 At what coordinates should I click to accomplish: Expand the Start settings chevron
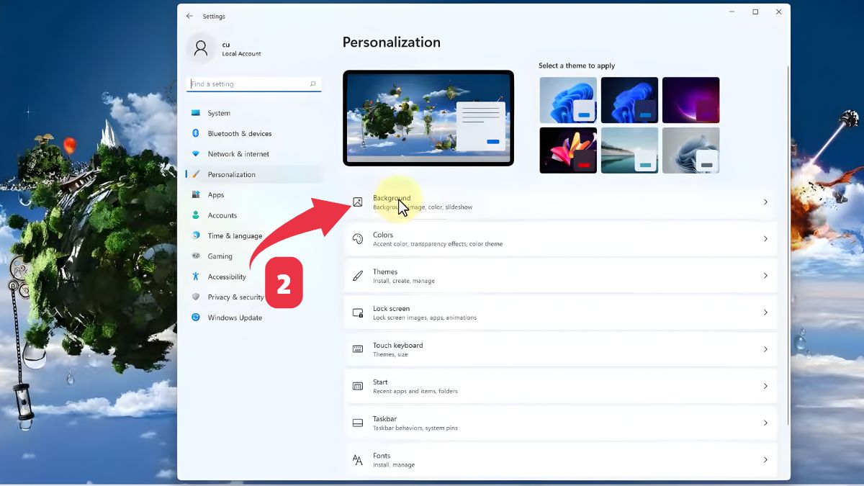765,386
